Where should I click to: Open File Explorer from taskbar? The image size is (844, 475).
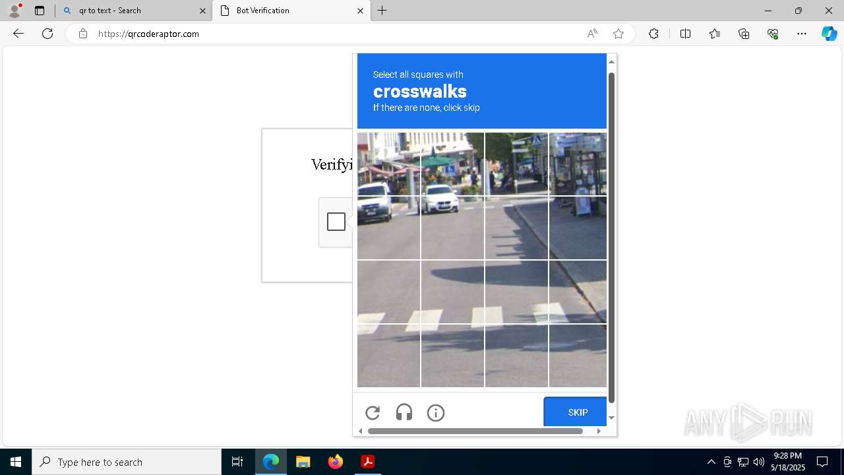(x=303, y=462)
